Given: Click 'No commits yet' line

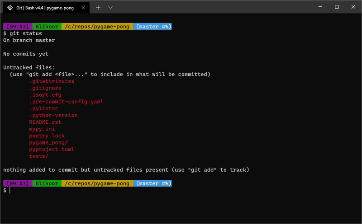Looking at the screenshot, I should click(x=26, y=54).
